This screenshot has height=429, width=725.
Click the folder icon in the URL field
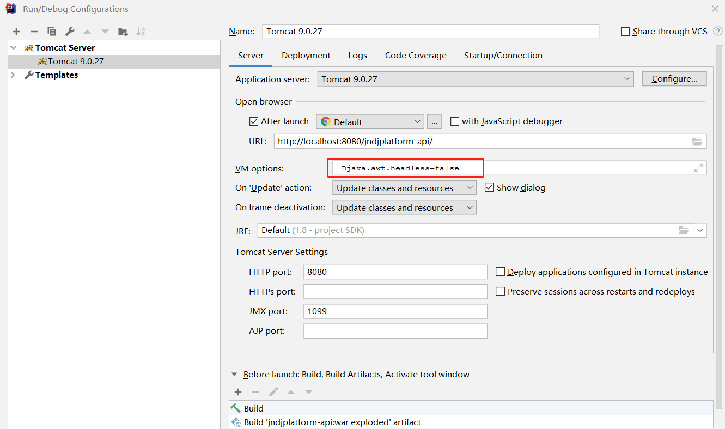697,142
